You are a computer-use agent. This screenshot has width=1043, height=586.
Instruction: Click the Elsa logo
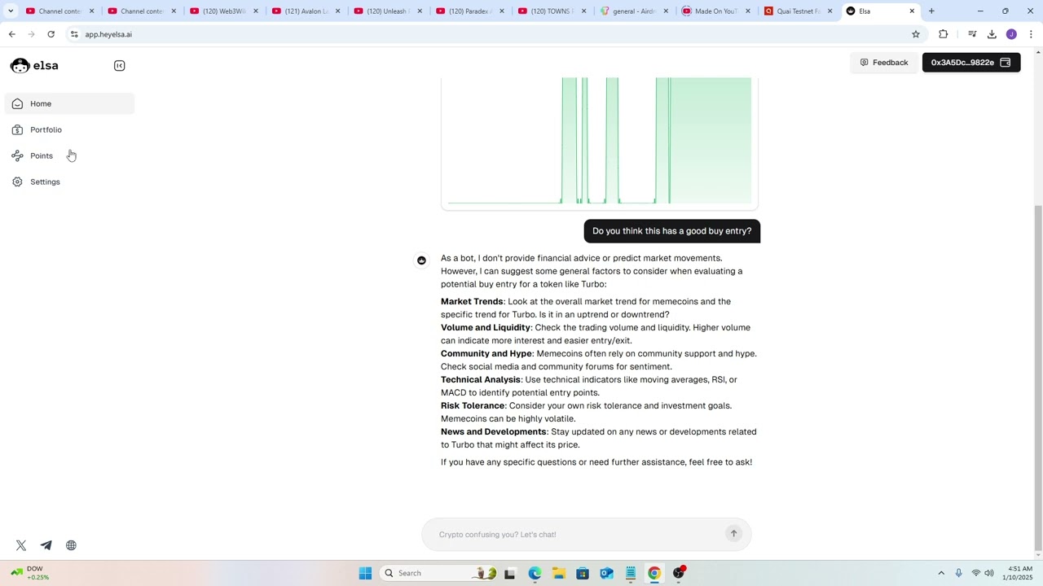34,66
